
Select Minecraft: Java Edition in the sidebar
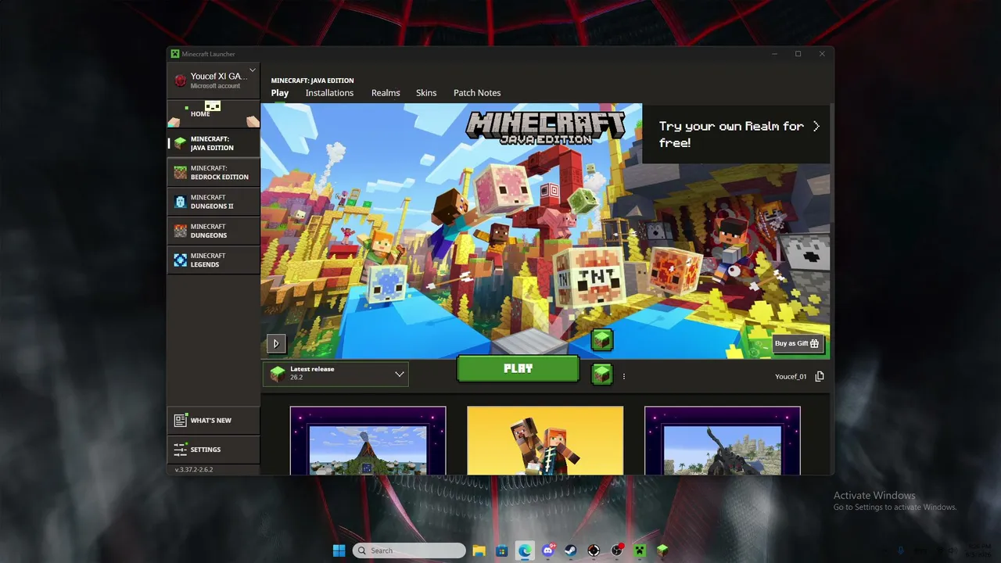pos(213,143)
